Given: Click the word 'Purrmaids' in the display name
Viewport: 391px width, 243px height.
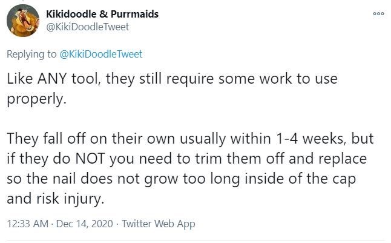Looking at the screenshot, I should pyautogui.click(x=134, y=14).
